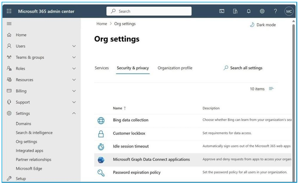Viewport: 298px width, 183px height.
Task: Click the magnifier icon of Search all settings
Action: 226,68
